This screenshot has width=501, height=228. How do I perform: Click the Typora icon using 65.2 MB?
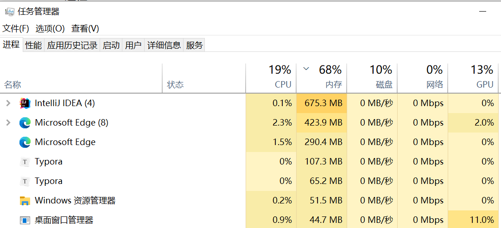pyautogui.click(x=25, y=181)
